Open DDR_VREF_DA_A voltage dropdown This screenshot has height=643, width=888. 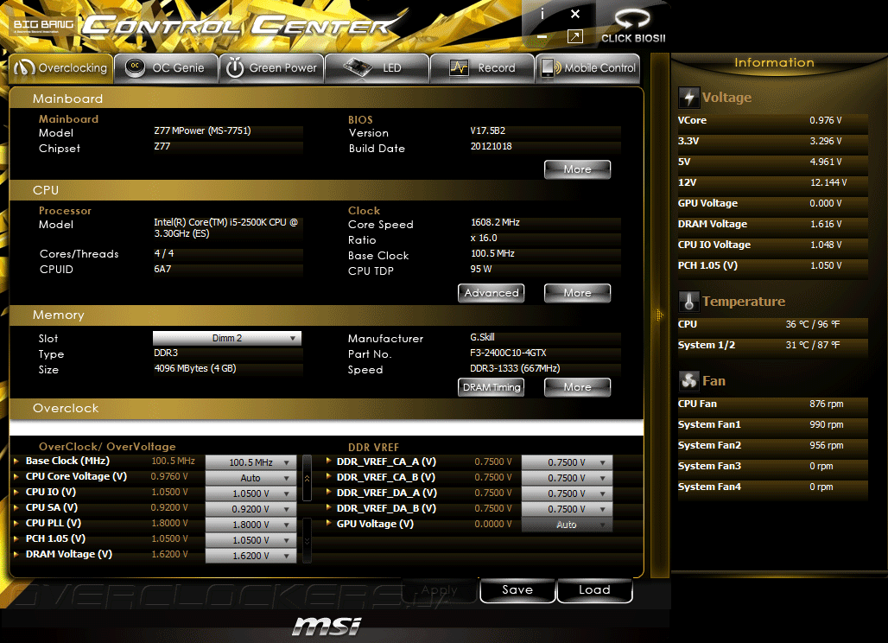[567, 493]
